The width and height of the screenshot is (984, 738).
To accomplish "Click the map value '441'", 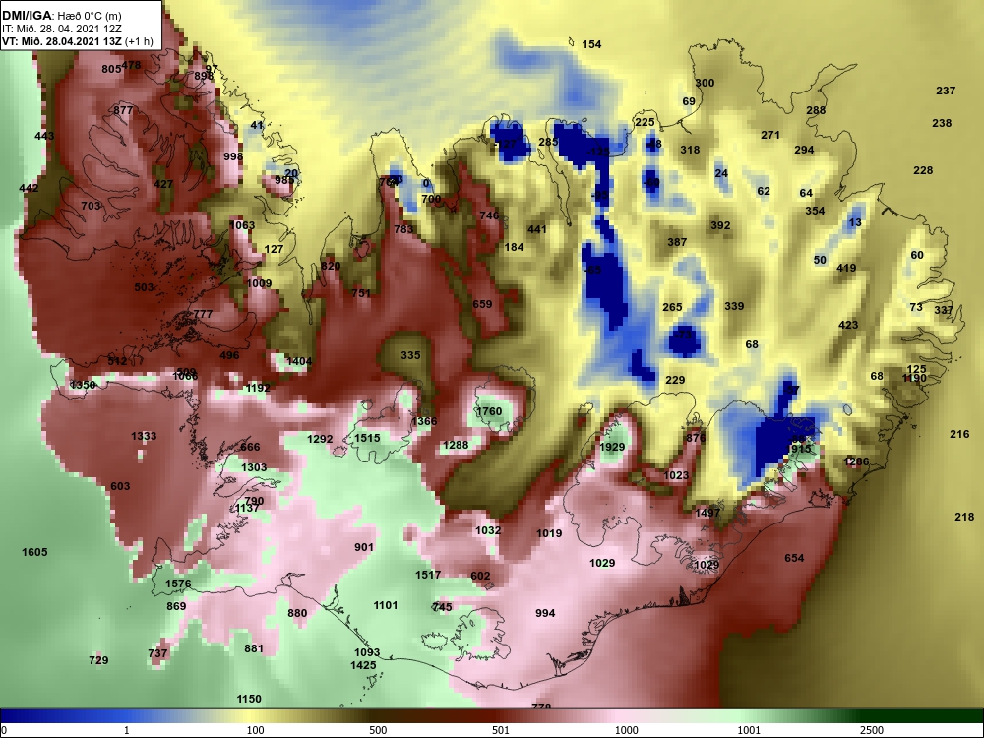I will point(537,229).
